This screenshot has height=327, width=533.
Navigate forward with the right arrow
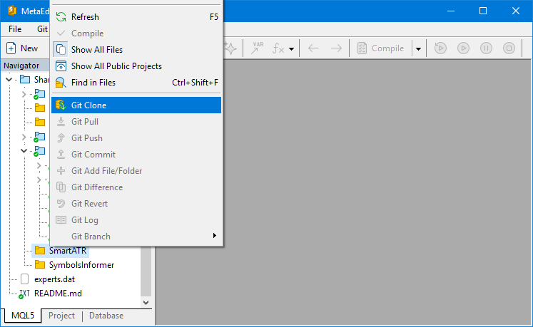point(336,48)
